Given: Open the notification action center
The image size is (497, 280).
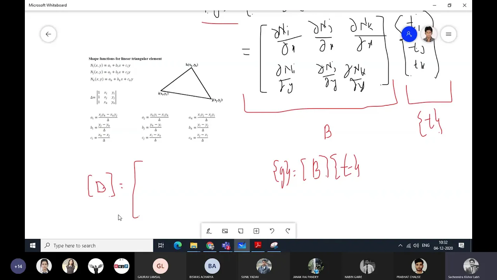Looking at the screenshot, I should (x=461, y=245).
